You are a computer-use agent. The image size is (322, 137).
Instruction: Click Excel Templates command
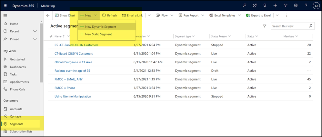[222, 16]
